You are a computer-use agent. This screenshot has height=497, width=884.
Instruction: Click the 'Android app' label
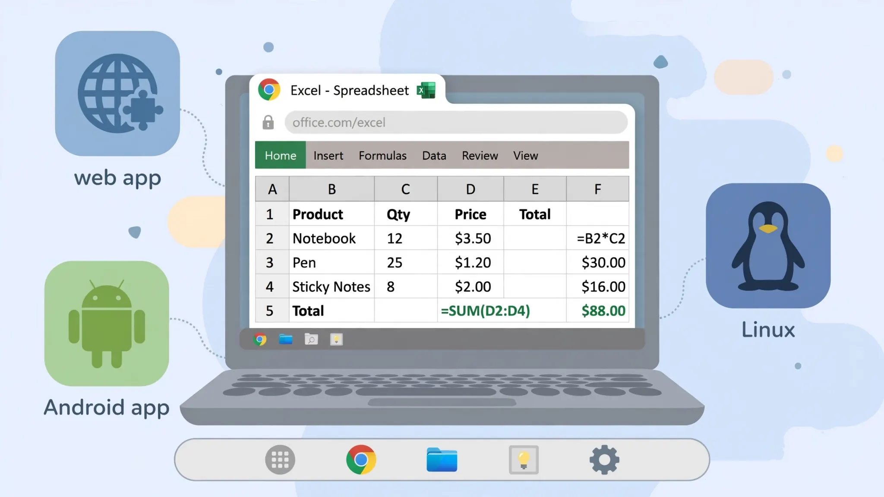pos(107,408)
